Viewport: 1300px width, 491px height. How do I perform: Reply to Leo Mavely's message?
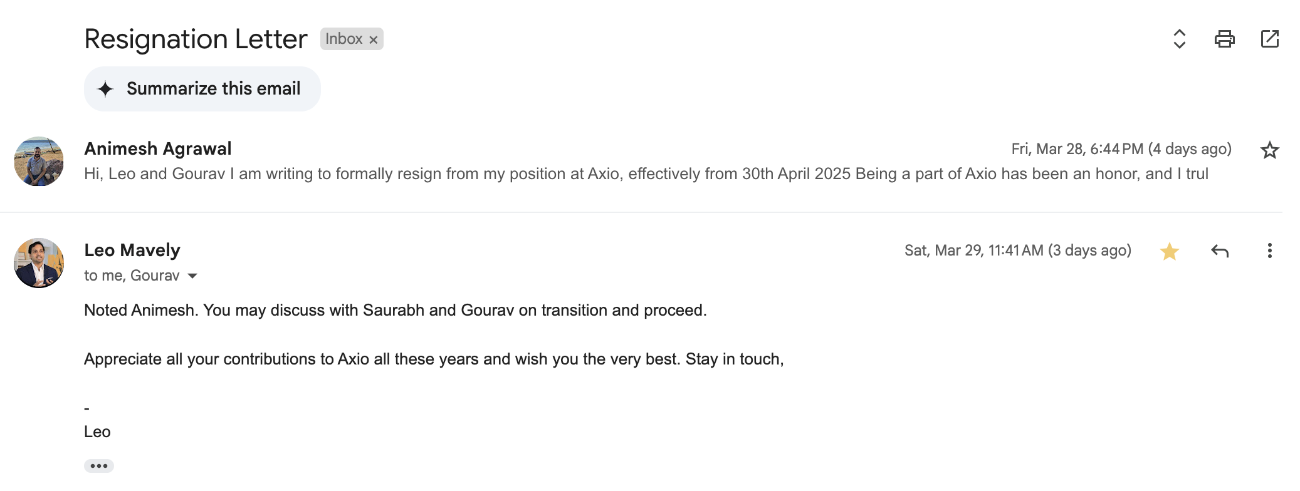[1220, 251]
